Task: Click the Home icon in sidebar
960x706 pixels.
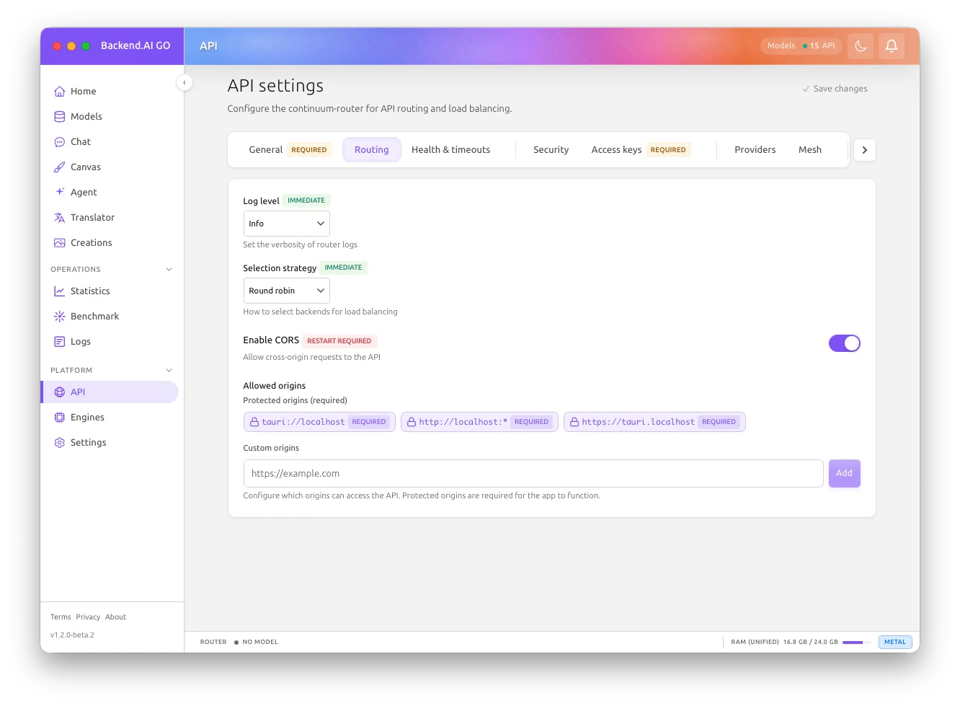Action: (x=60, y=92)
